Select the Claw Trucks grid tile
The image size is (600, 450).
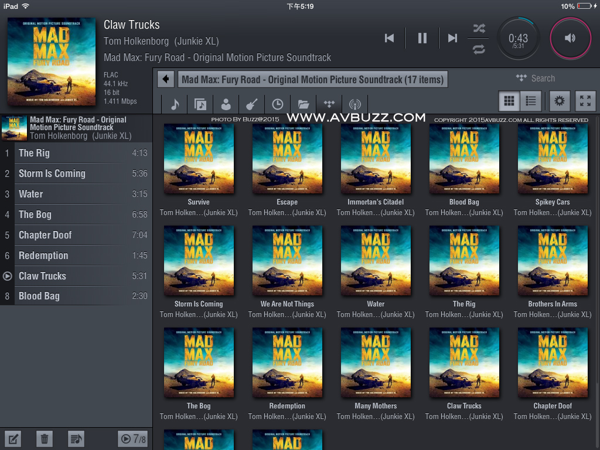tap(464, 374)
